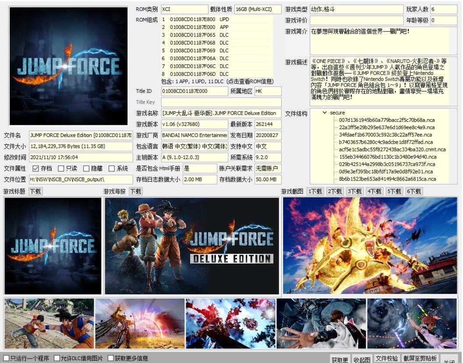The image size is (463, 363).
Task: Download screenshot with the 5下载 button
Action: coord(394,191)
